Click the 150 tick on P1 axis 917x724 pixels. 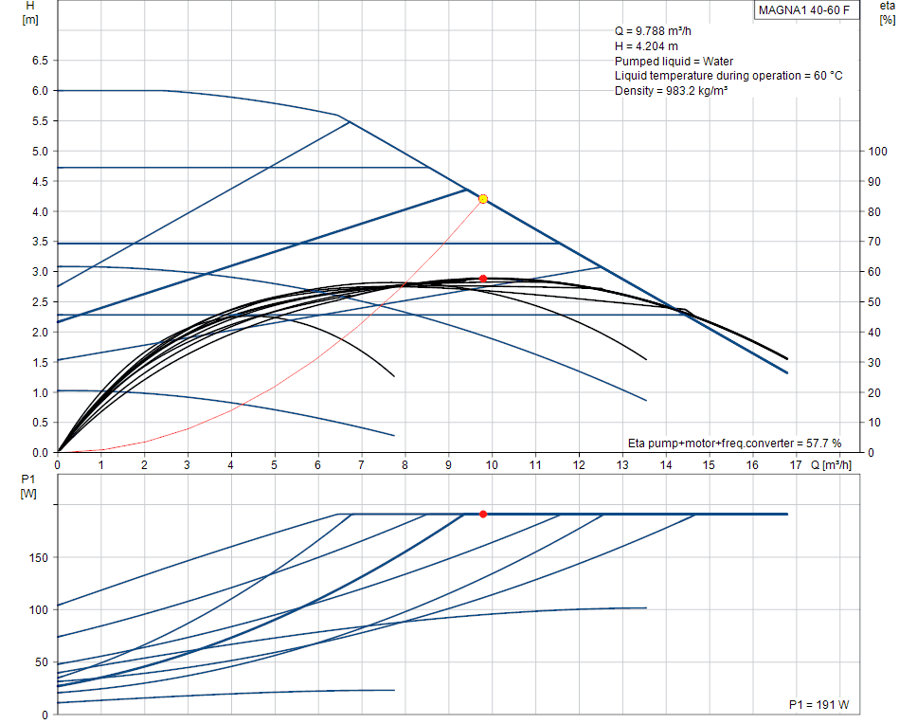(x=38, y=557)
